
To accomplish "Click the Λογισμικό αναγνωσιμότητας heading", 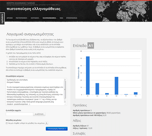I will (30, 34).
